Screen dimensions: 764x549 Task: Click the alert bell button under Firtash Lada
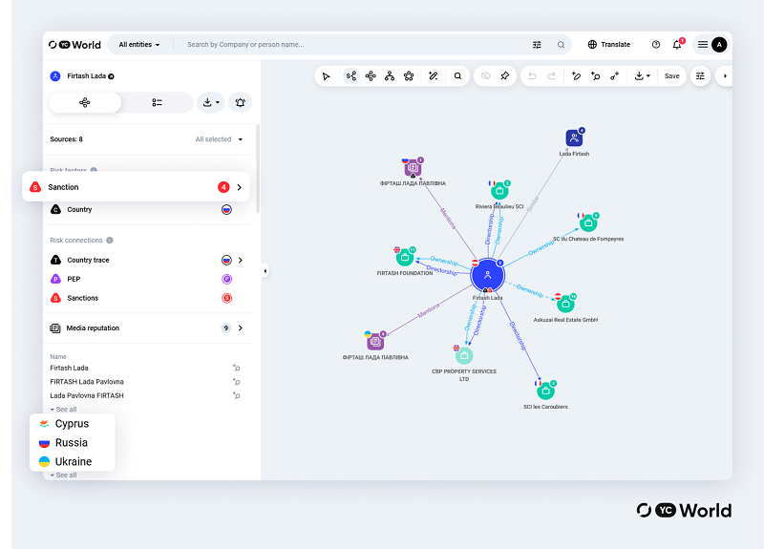click(240, 102)
